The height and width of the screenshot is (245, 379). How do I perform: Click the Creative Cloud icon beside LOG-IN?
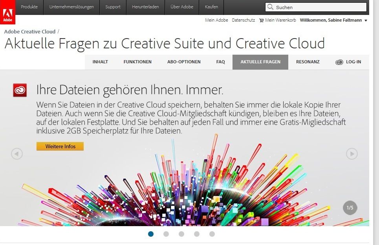pyautogui.click(x=339, y=62)
